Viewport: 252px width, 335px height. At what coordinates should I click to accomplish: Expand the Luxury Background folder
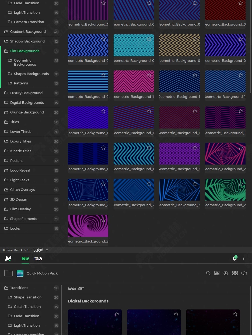(x=26, y=93)
